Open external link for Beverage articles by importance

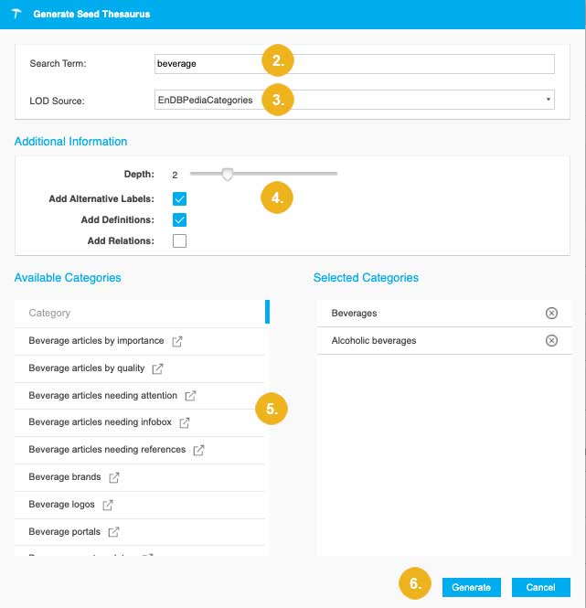coord(178,342)
